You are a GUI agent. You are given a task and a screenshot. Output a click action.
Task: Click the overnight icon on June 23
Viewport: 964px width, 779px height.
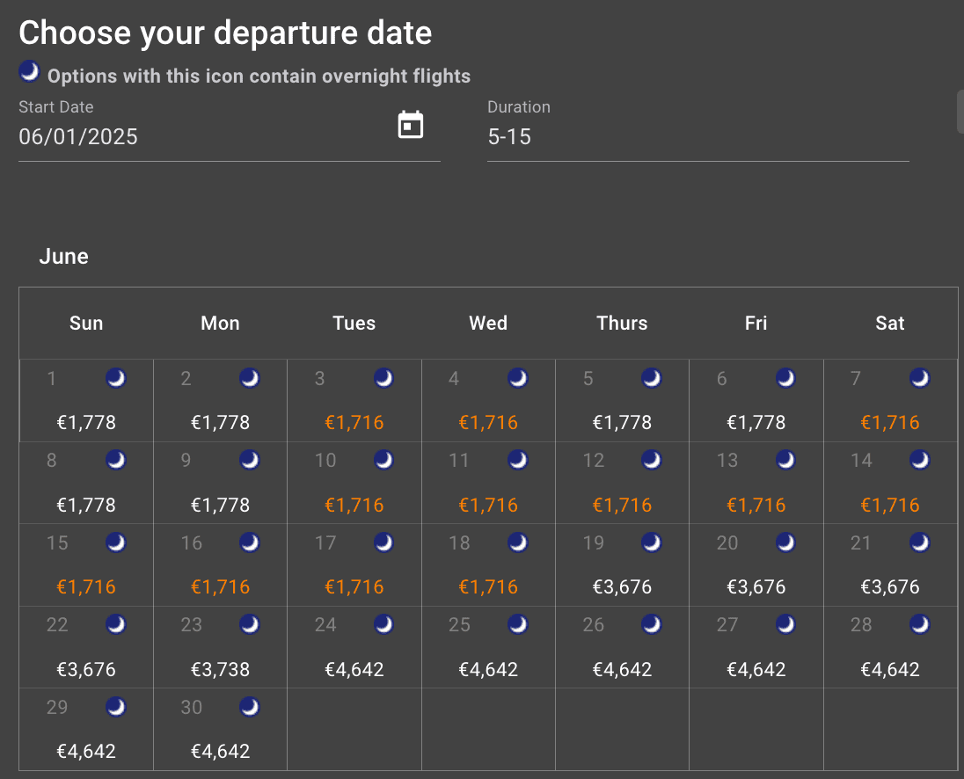(250, 624)
